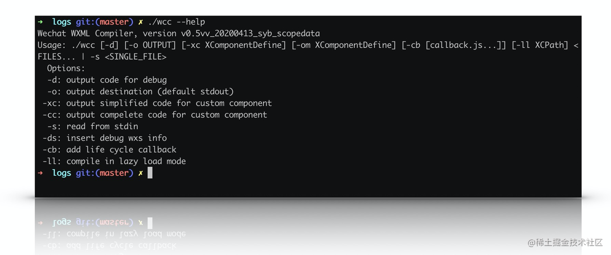Click the white block terminal cursor
611x255 pixels.
coord(150,173)
